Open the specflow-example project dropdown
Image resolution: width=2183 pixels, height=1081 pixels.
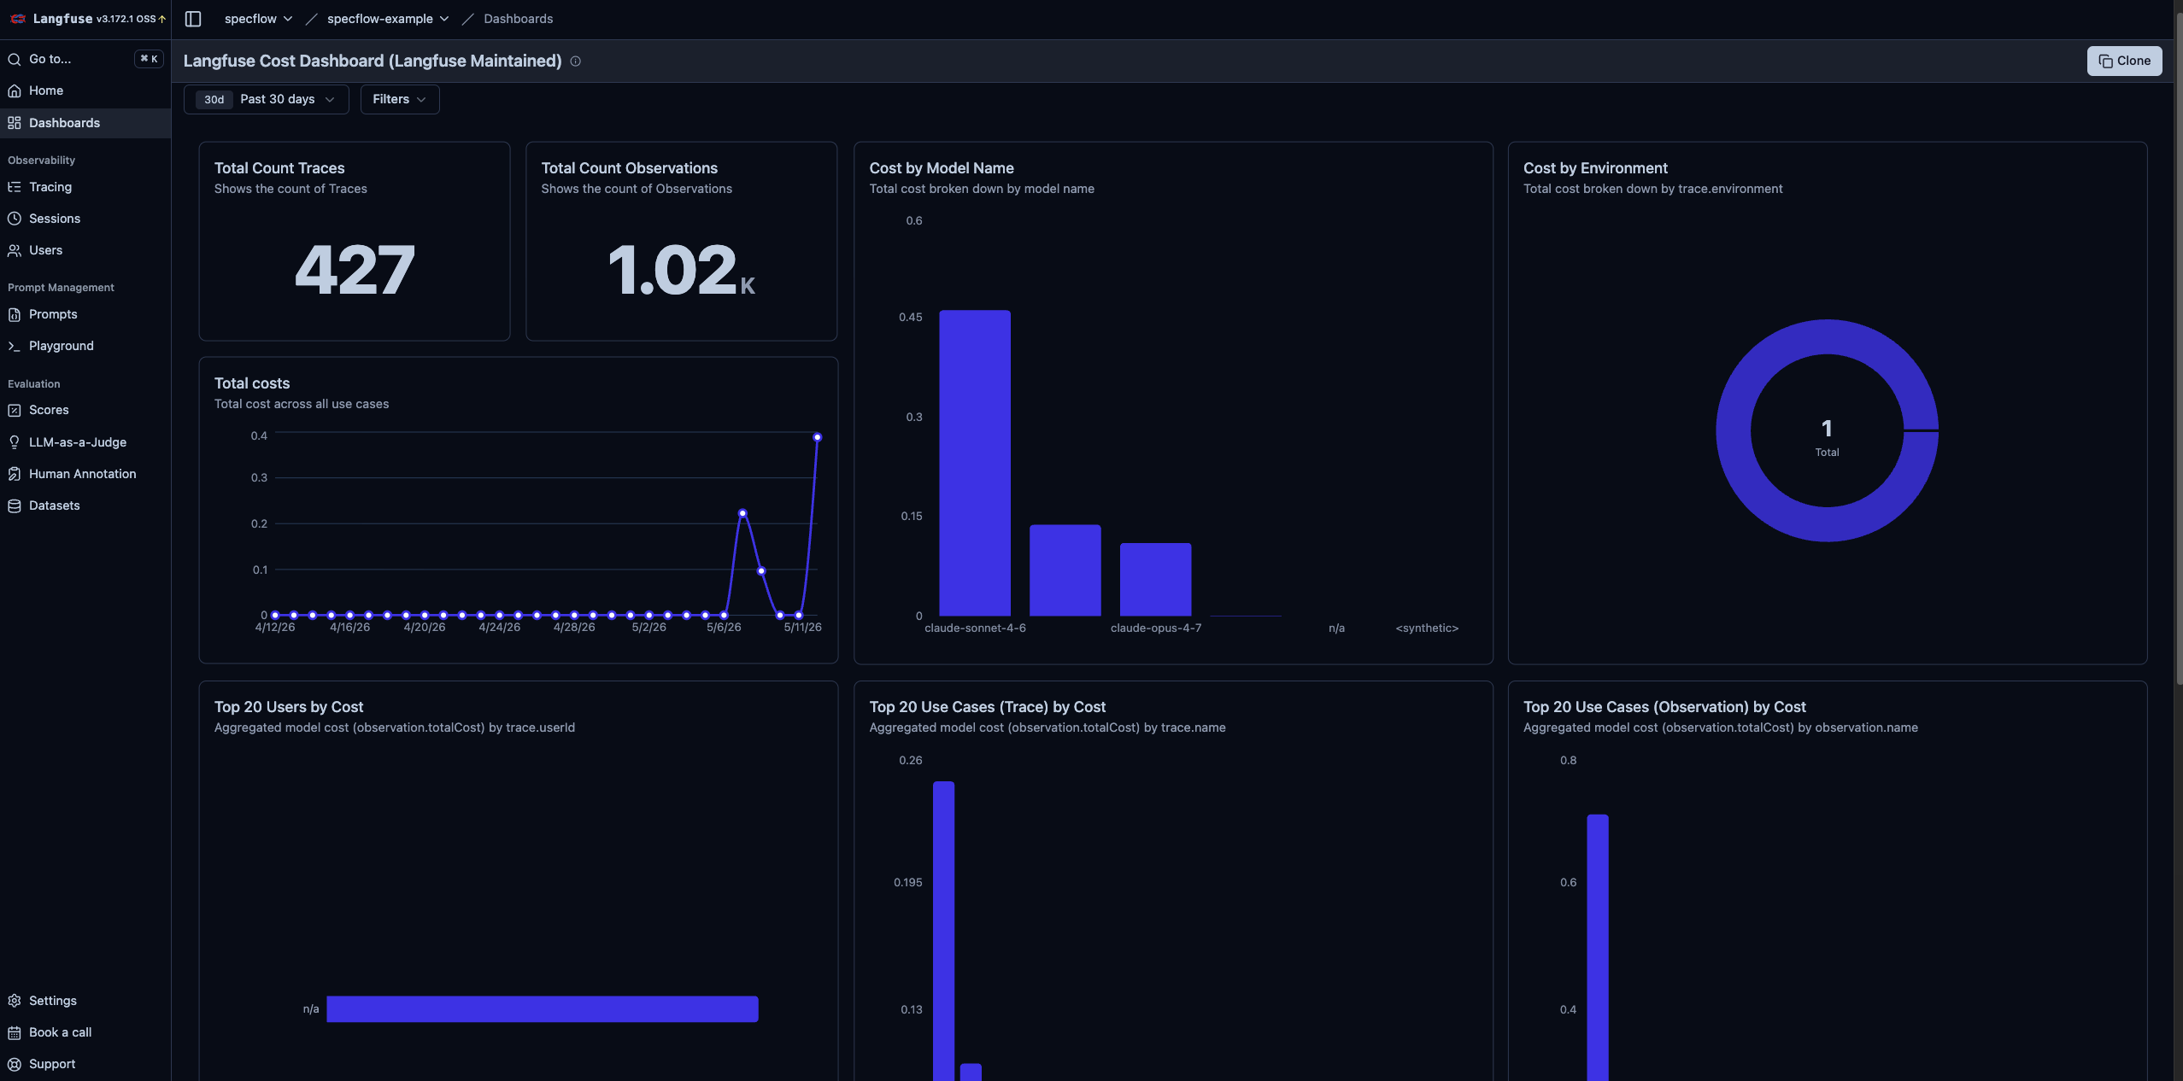388,19
